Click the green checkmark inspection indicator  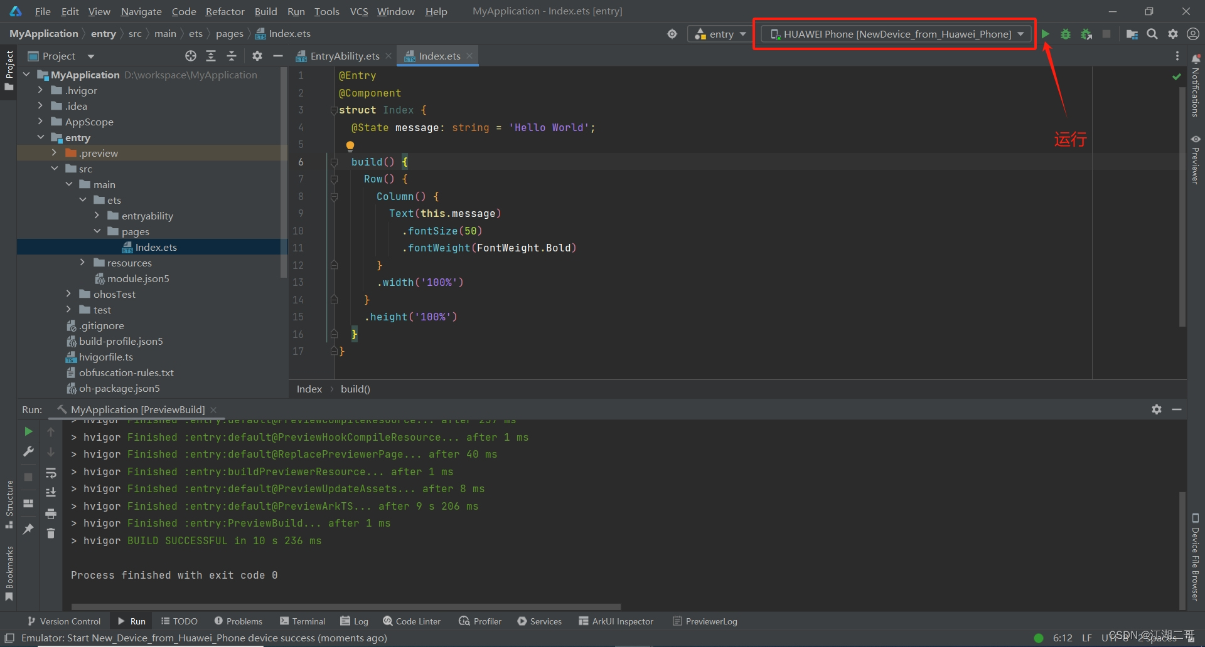tap(1177, 76)
